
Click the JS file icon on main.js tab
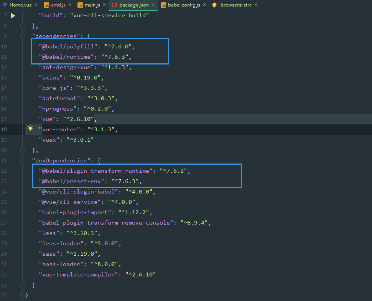(80, 5)
